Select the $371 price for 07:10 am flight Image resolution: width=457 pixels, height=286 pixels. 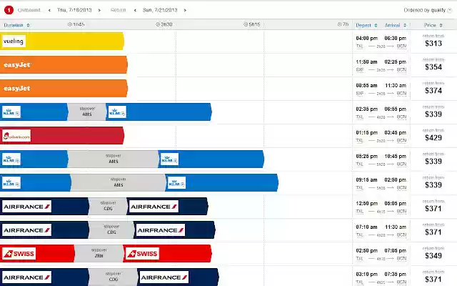point(433,232)
